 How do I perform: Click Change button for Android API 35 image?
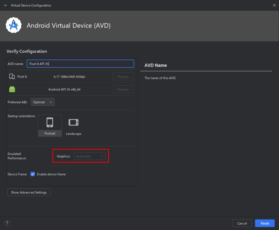123,89
